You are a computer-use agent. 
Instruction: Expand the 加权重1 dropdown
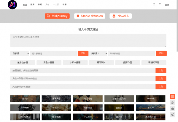(20, 53)
